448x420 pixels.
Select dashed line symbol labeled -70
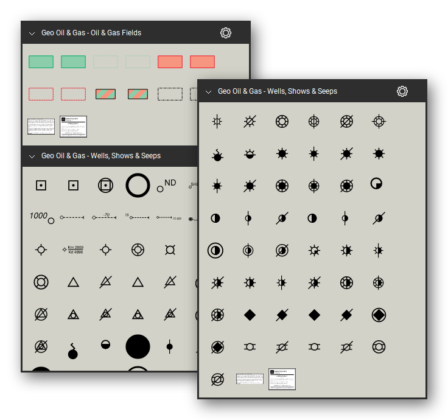tap(105, 217)
